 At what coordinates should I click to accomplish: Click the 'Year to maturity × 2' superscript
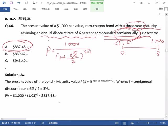click(103, 81)
